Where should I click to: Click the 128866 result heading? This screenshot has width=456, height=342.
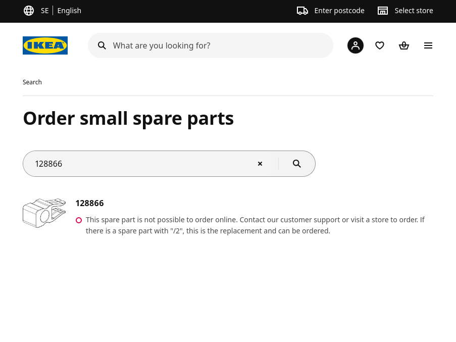(89, 203)
